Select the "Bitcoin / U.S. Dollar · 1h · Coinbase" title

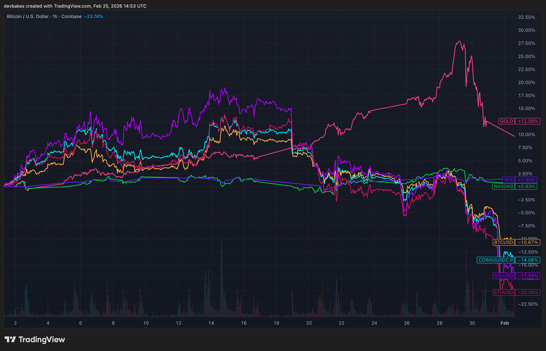coord(44,16)
